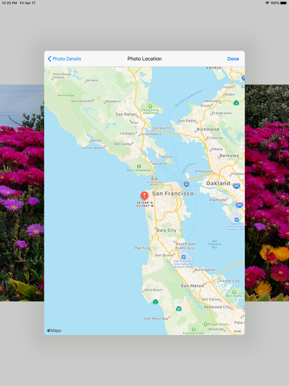Viewport: 289px width, 386px height.
Task: Tap the Highway 1 shield near Moss Beach
Action: point(156,302)
